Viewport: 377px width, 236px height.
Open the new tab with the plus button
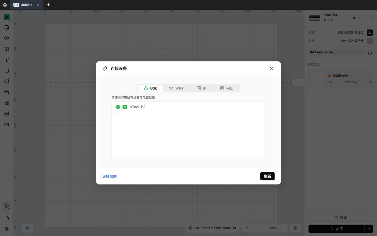point(48,5)
